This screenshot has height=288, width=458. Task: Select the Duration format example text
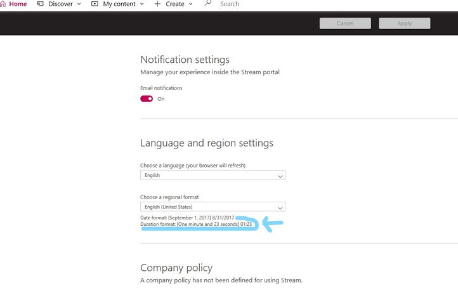(196, 224)
